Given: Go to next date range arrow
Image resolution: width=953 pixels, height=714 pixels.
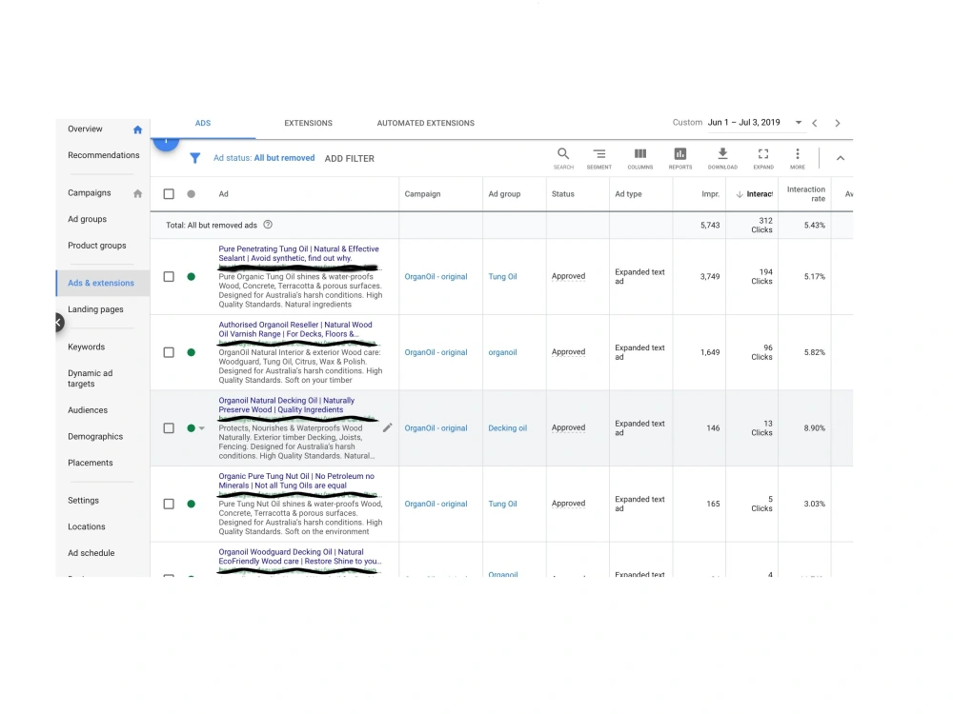Looking at the screenshot, I should [838, 123].
